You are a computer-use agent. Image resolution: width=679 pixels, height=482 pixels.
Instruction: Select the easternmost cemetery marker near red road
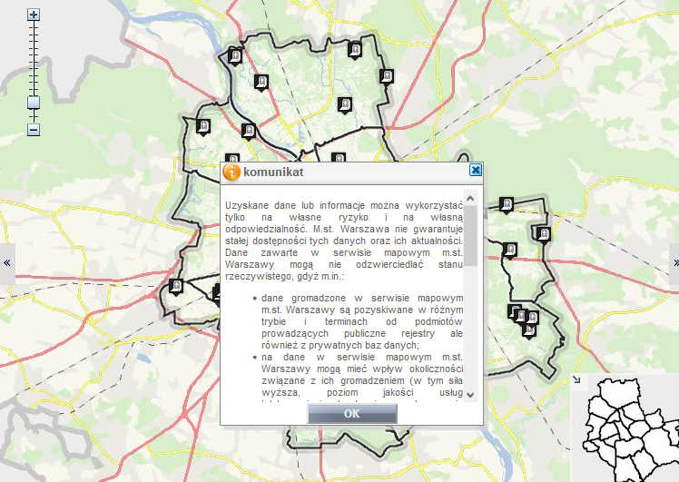[544, 235]
